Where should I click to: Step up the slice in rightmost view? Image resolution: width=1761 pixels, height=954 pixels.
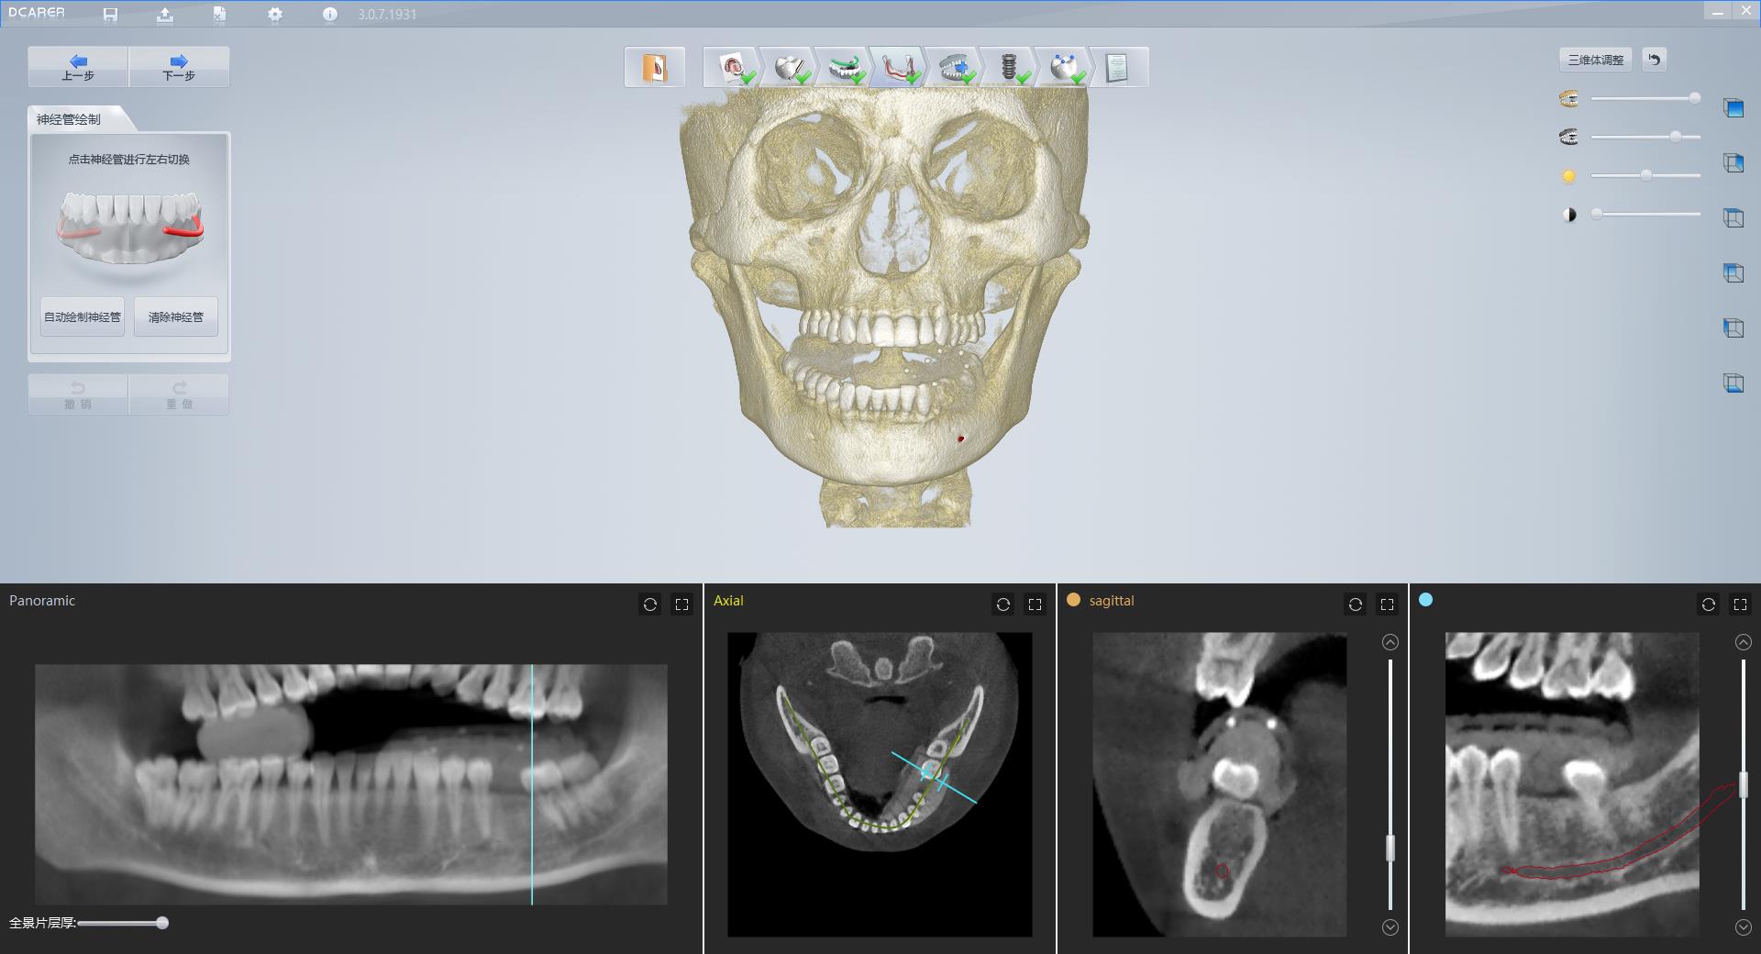[x=1744, y=643]
